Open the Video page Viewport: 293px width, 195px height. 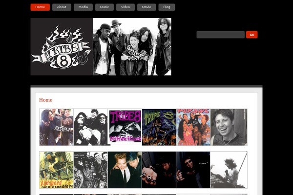pyautogui.click(x=126, y=7)
